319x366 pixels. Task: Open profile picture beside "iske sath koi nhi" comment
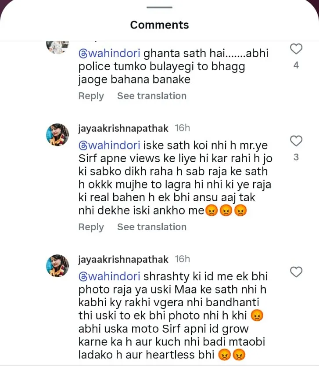click(x=57, y=134)
